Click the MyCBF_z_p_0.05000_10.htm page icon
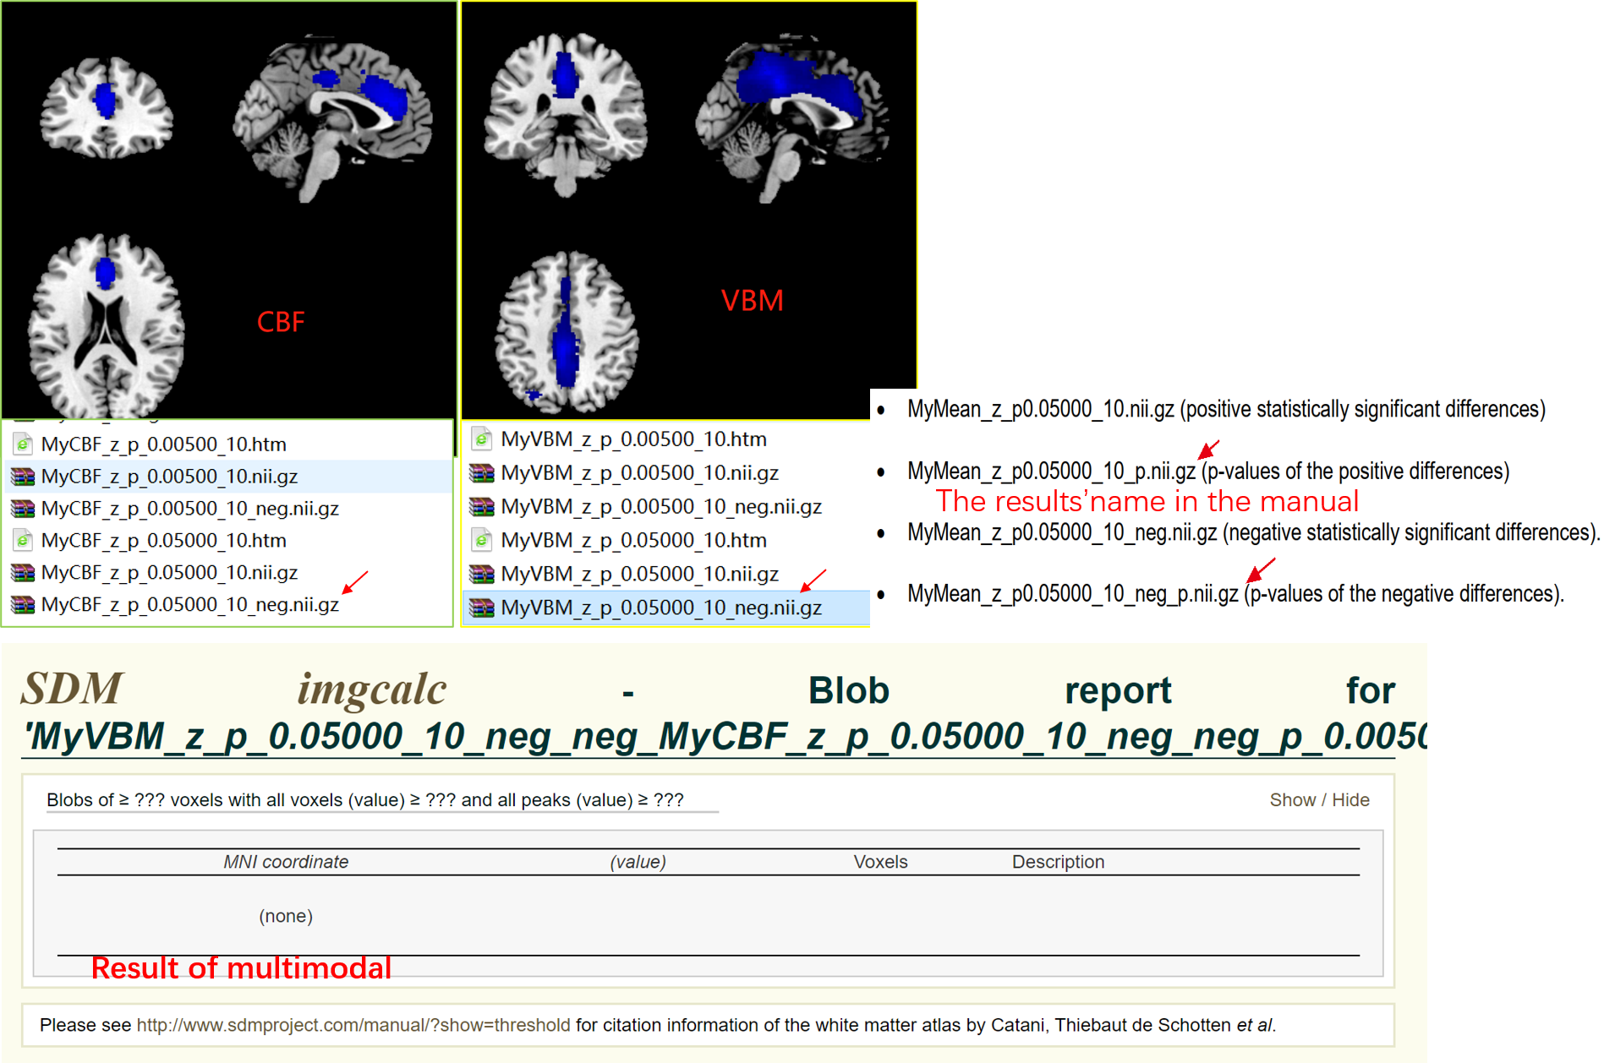 click(x=23, y=541)
